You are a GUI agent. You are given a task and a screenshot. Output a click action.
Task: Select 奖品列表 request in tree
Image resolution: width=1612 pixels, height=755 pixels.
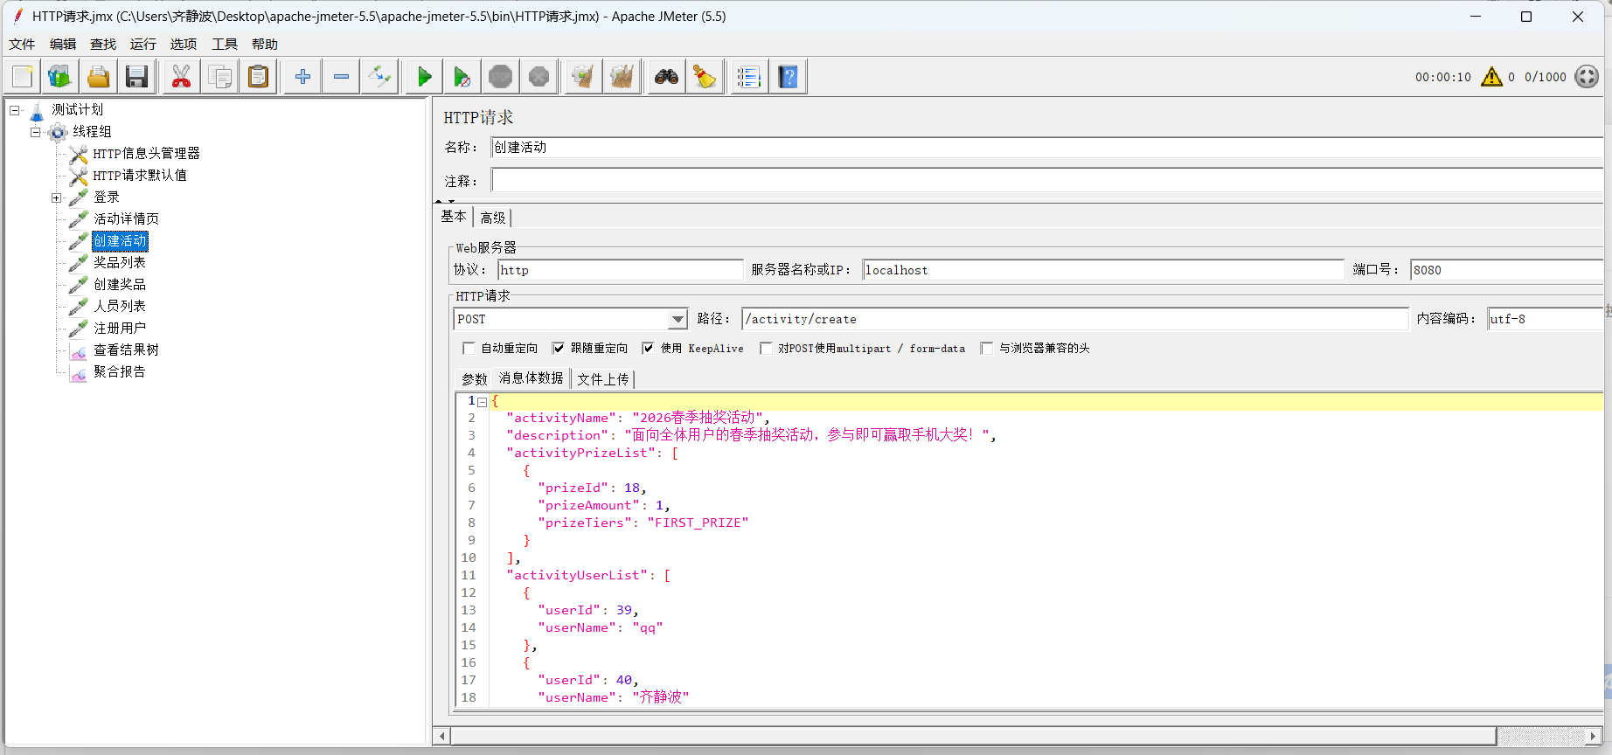coord(120,262)
